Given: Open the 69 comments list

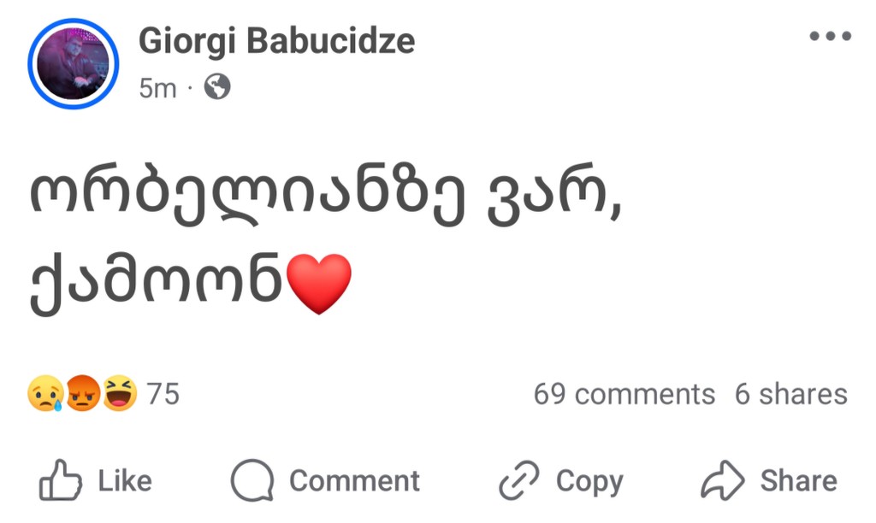Looking at the screenshot, I should click(624, 395).
